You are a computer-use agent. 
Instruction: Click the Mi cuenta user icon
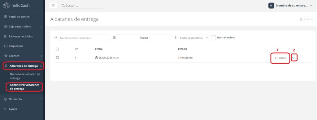click(6, 99)
